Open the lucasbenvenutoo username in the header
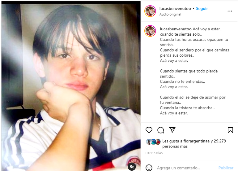This screenshot has width=238, height=171. pyautogui.click(x=175, y=9)
